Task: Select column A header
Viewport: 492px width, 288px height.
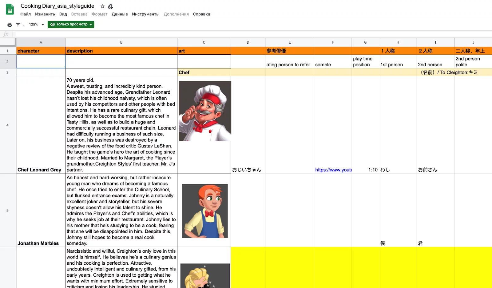Action: [x=41, y=42]
